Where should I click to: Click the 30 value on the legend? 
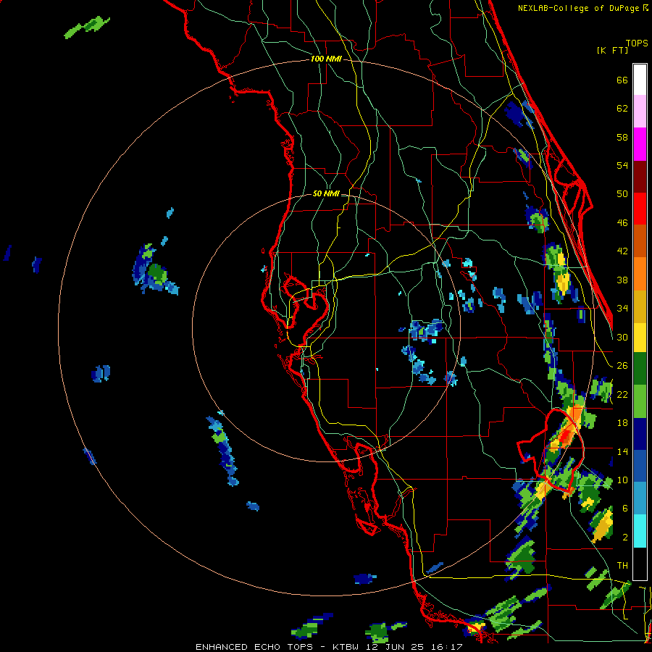[622, 337]
